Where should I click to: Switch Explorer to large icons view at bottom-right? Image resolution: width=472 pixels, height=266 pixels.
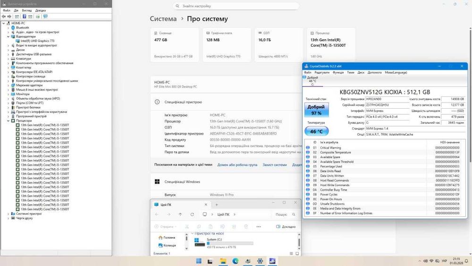click(x=297, y=254)
